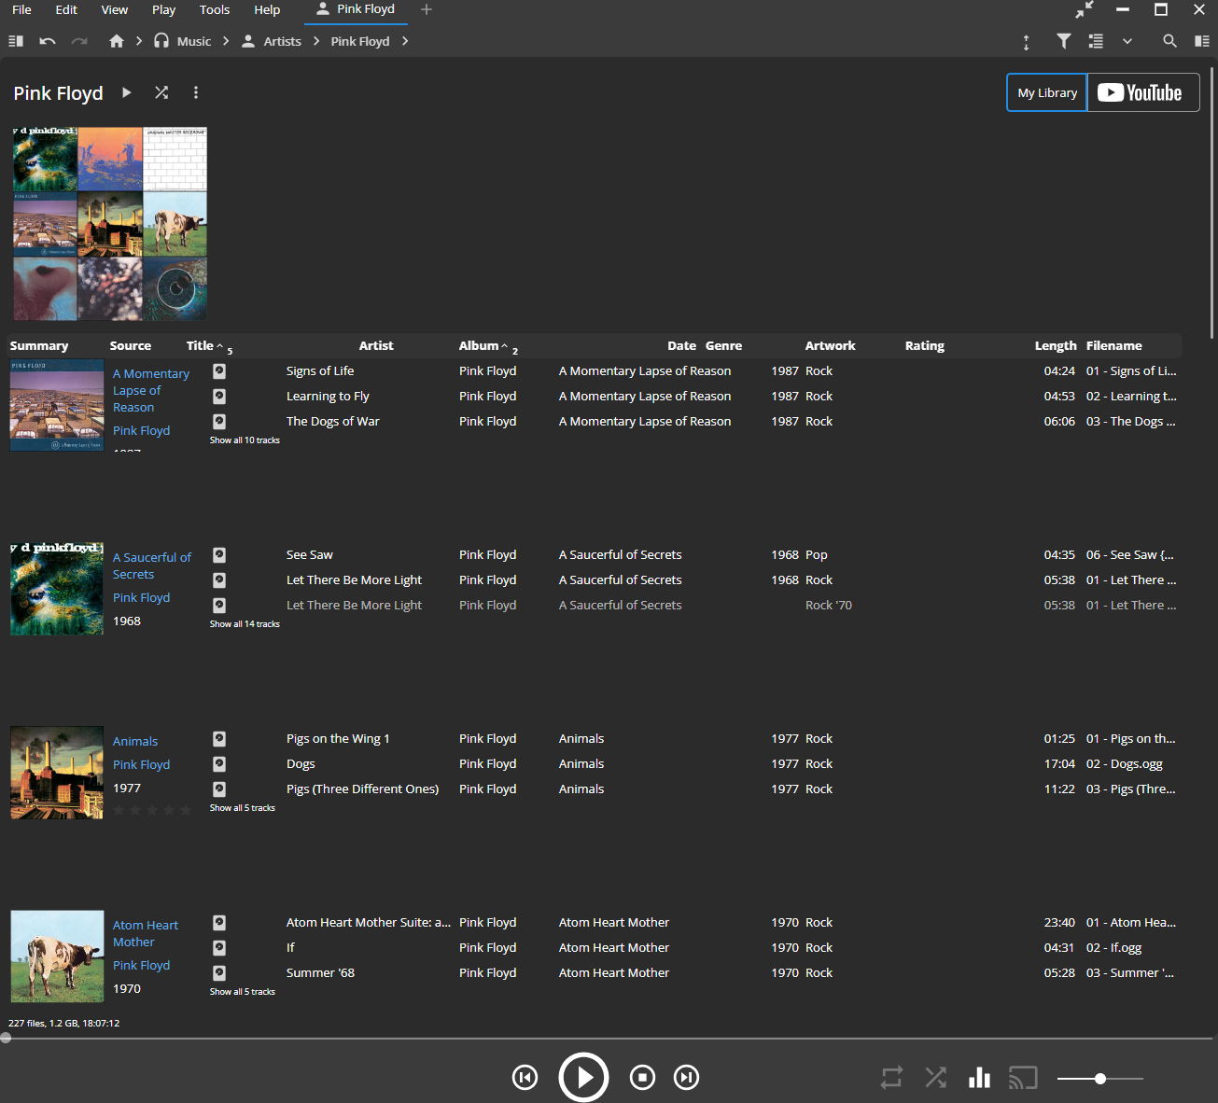Screen dimensions: 1218x1103
Task: Skip to next track
Action: [686, 1078]
